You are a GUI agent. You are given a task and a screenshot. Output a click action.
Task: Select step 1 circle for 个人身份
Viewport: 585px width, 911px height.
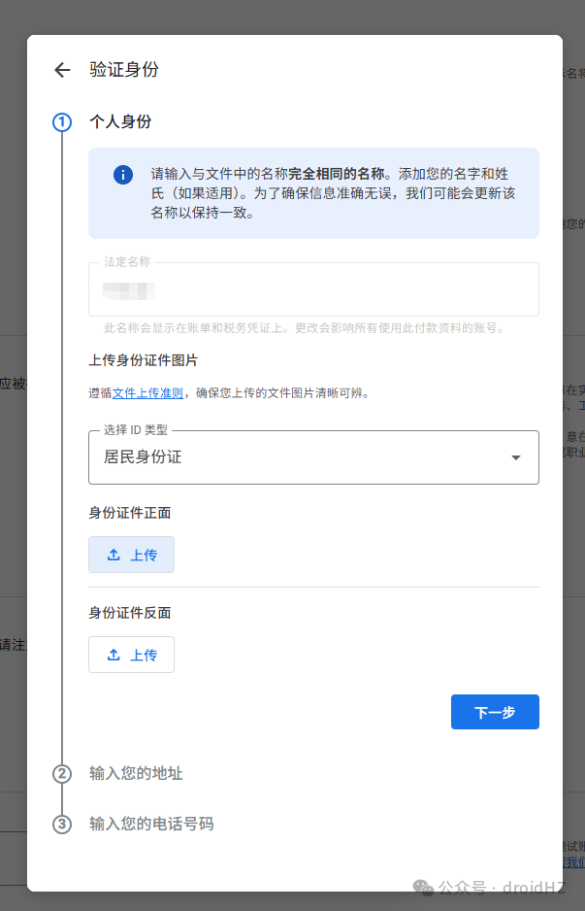[62, 122]
